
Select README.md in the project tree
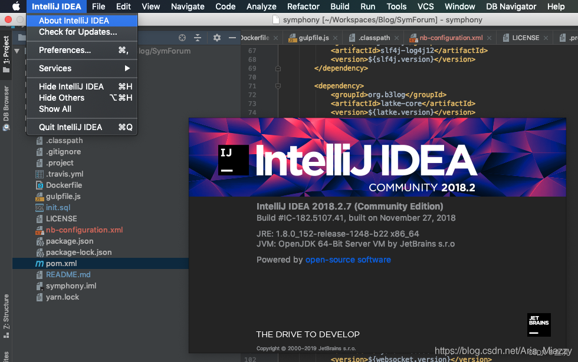click(68, 274)
